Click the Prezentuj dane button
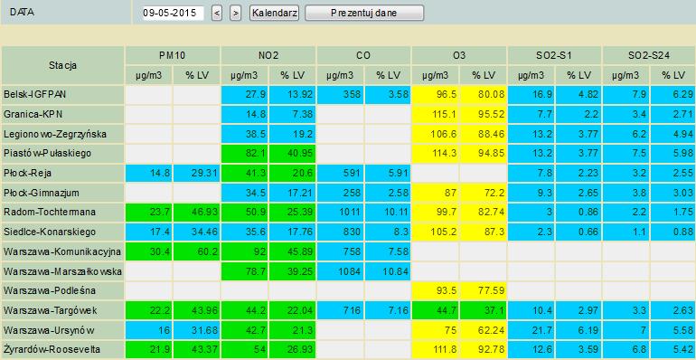The width and height of the screenshot is (696, 360). click(x=364, y=13)
